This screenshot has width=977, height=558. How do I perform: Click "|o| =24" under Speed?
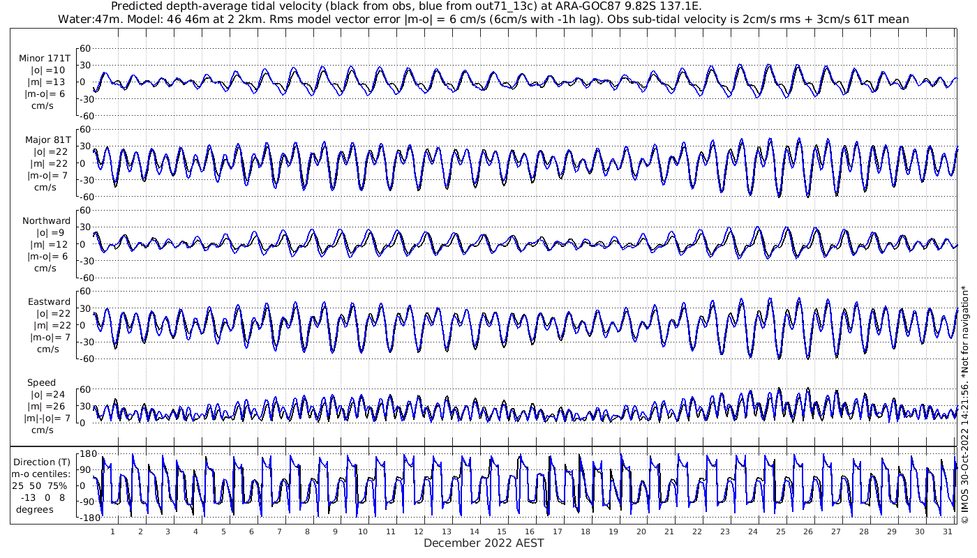(48, 395)
